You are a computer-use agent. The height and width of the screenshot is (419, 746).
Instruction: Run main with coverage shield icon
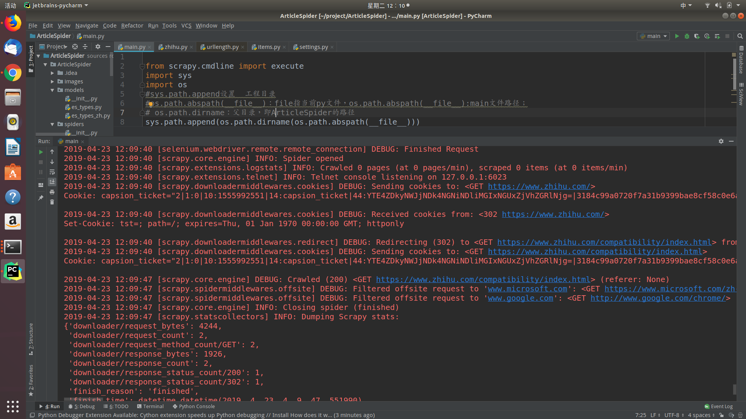(697, 36)
